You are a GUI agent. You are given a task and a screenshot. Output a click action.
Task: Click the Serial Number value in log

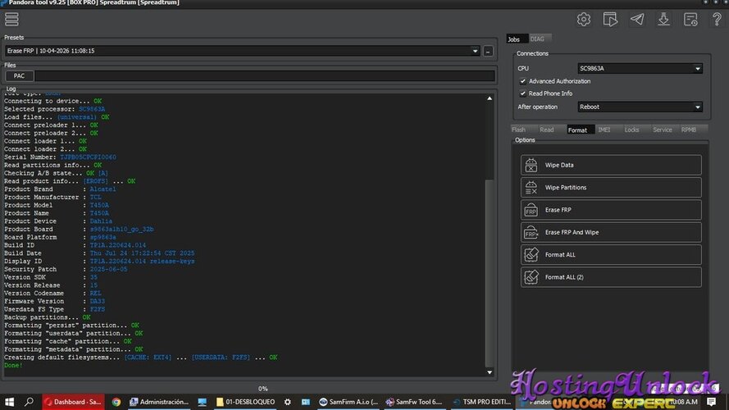(88, 157)
